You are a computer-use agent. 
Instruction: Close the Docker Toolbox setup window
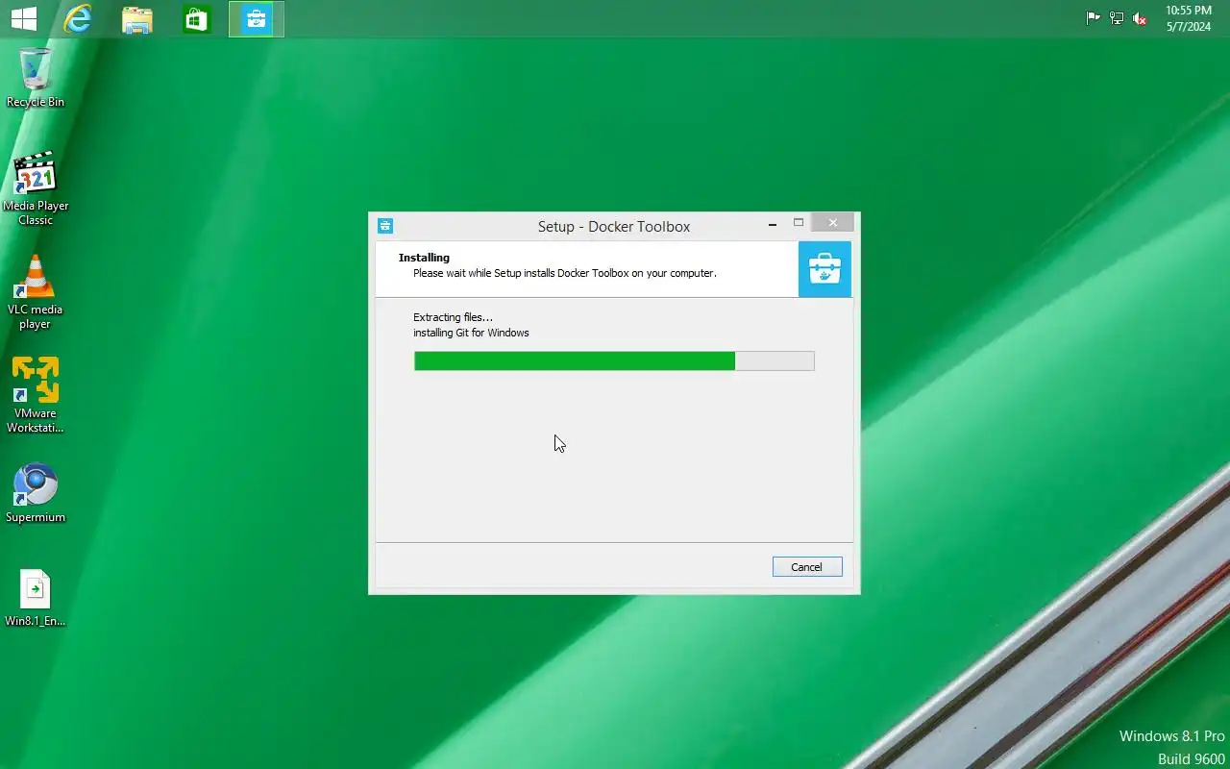point(833,223)
